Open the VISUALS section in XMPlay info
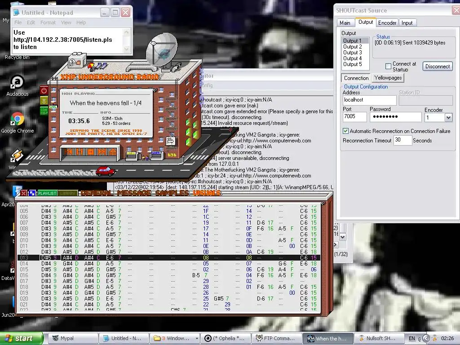This screenshot has height=345, width=460. [207, 193]
